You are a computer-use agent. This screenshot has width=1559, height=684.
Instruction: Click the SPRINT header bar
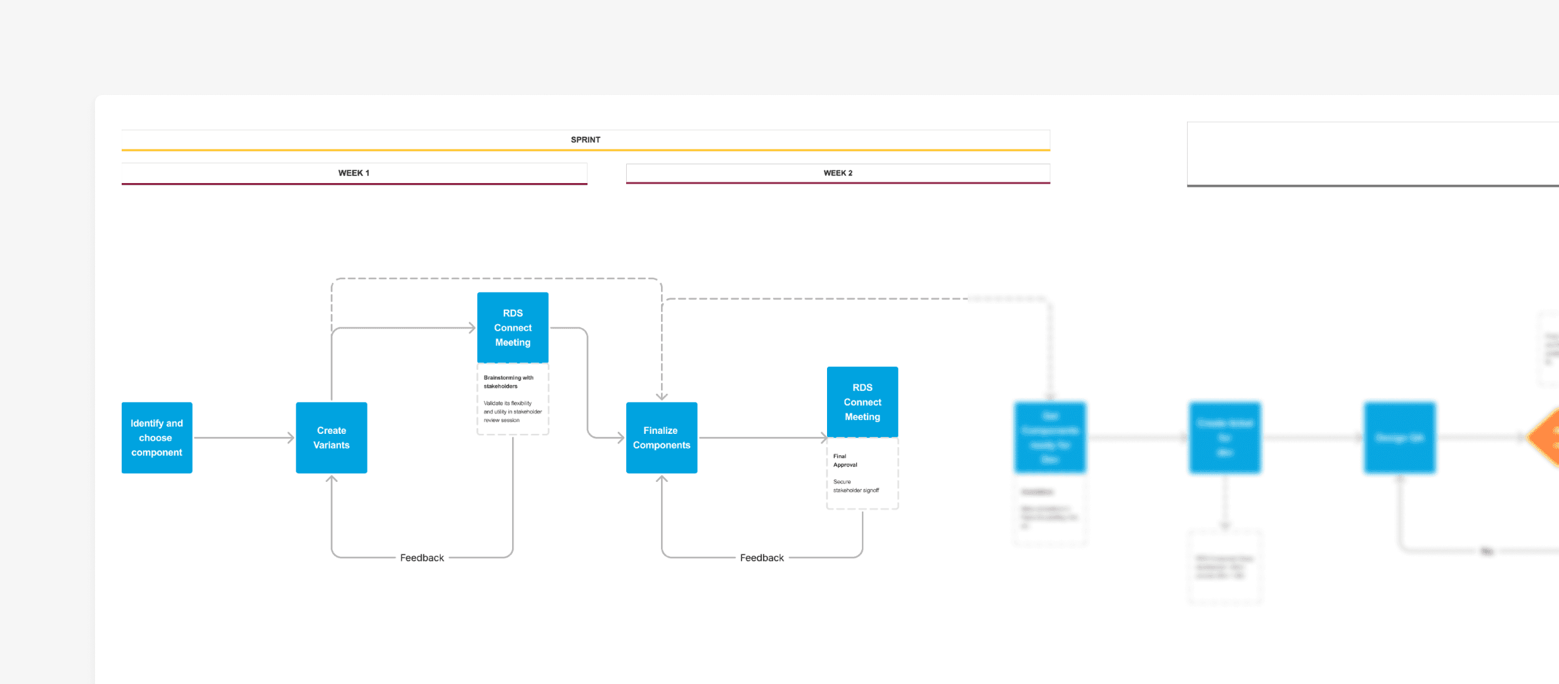point(585,139)
